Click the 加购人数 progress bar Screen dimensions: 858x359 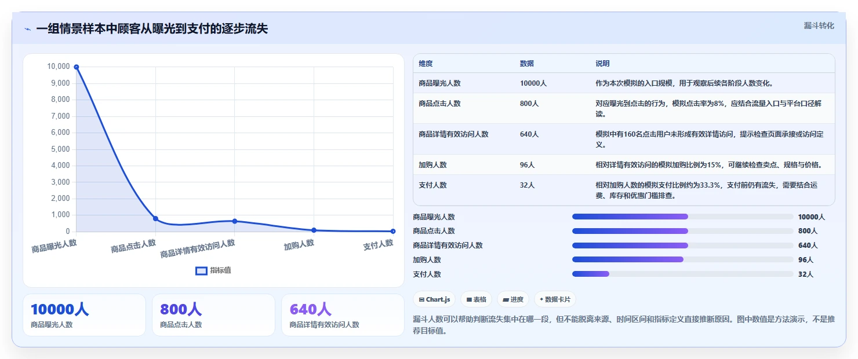point(682,259)
